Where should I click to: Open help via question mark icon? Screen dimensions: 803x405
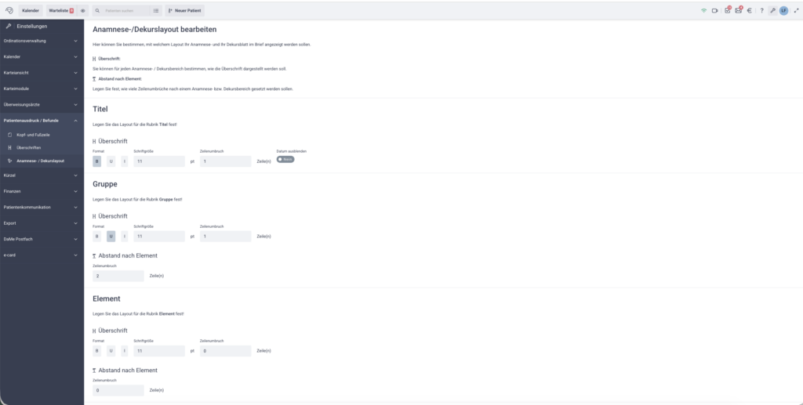pyautogui.click(x=761, y=10)
